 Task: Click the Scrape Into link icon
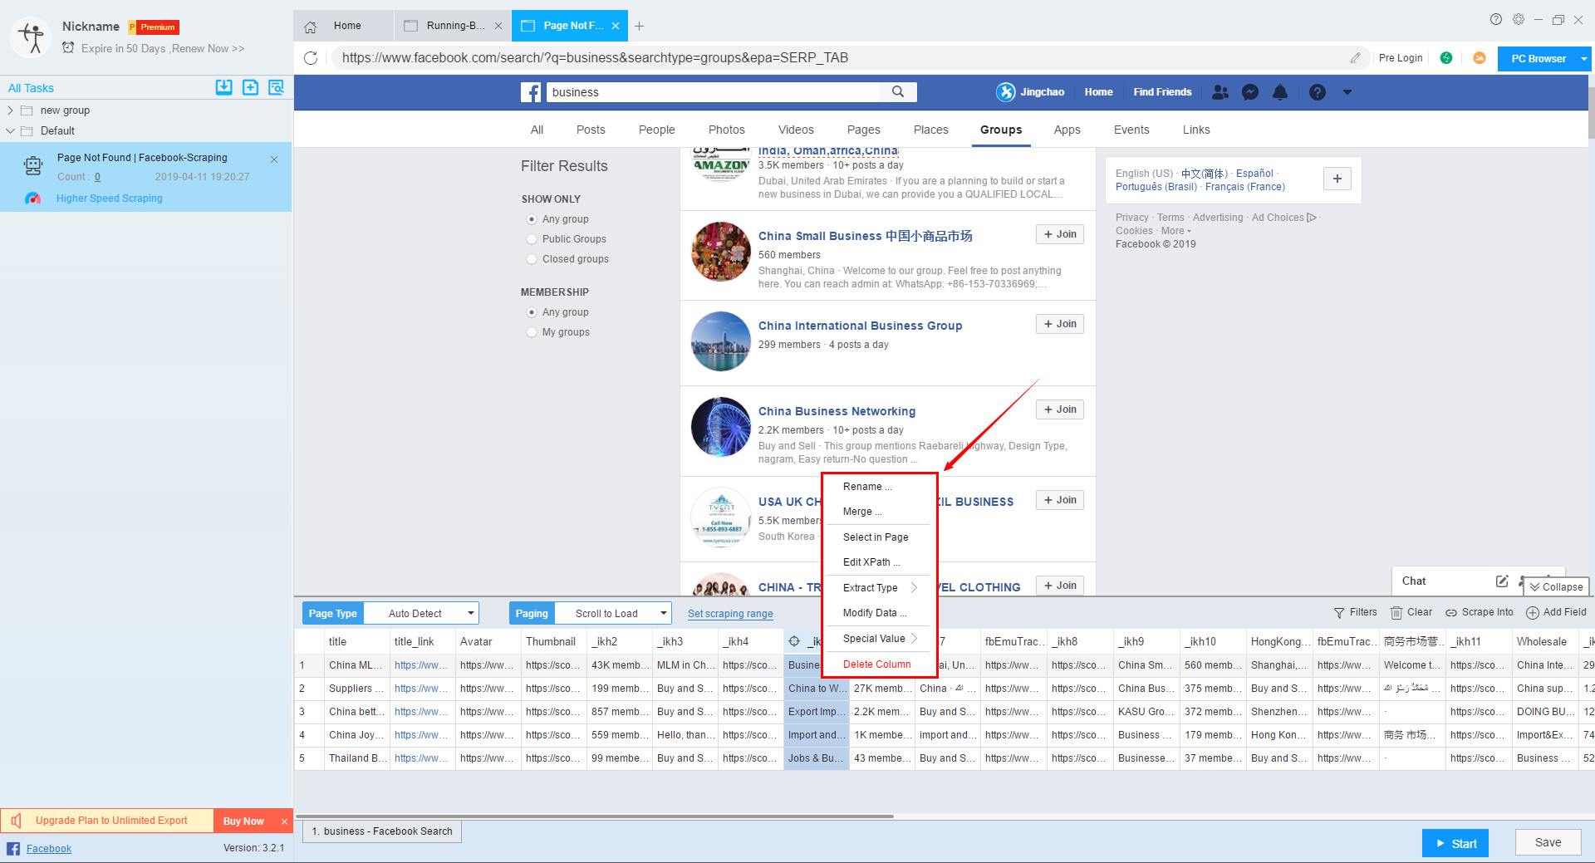point(1451,613)
